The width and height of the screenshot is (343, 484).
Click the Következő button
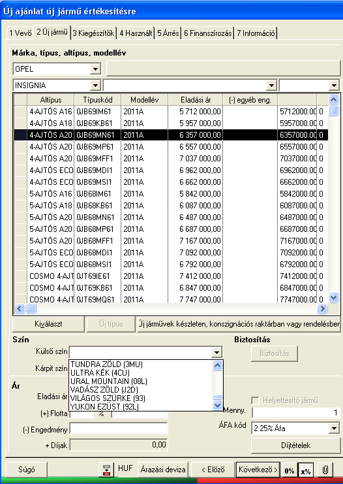click(x=258, y=470)
